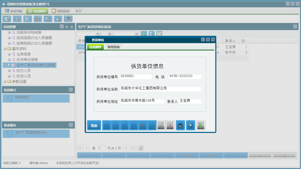Image resolution: width=301 pixels, height=169 pixels.
Task: Click the second main toolbar form icon
Action: tap(17, 19)
